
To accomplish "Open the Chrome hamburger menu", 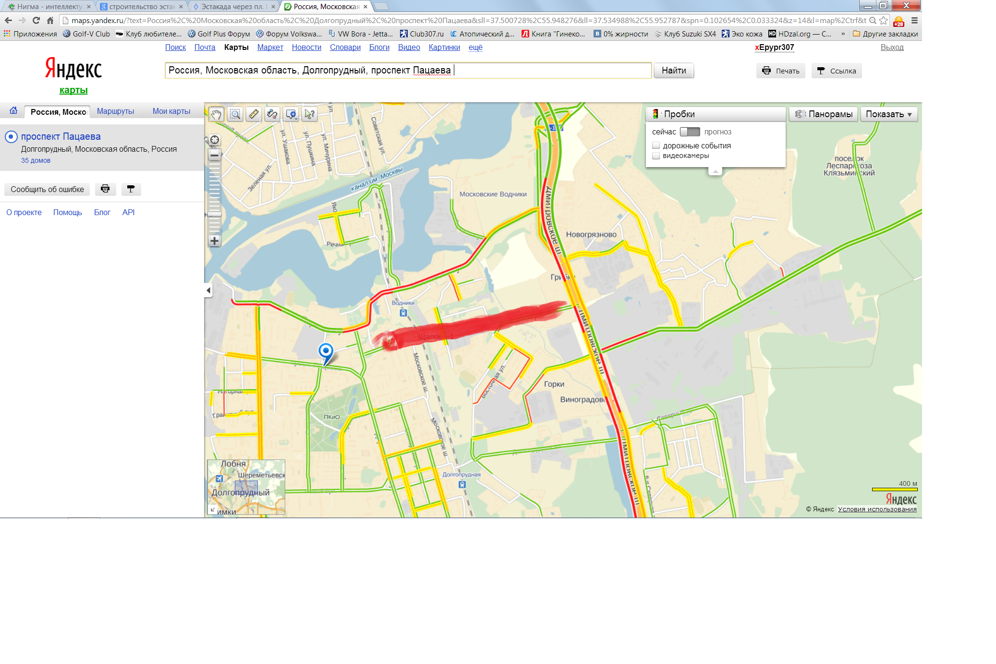I will point(914,21).
